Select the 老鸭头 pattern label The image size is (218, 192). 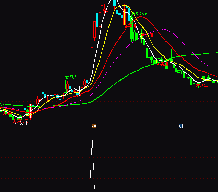pyautogui.click(x=71, y=77)
